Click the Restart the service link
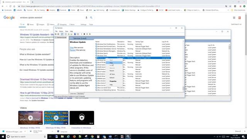Viewport: 247px width, 139px height. tap(73, 50)
